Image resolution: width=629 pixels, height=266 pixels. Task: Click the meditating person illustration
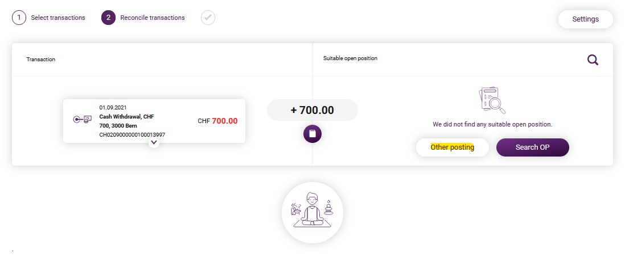313,213
